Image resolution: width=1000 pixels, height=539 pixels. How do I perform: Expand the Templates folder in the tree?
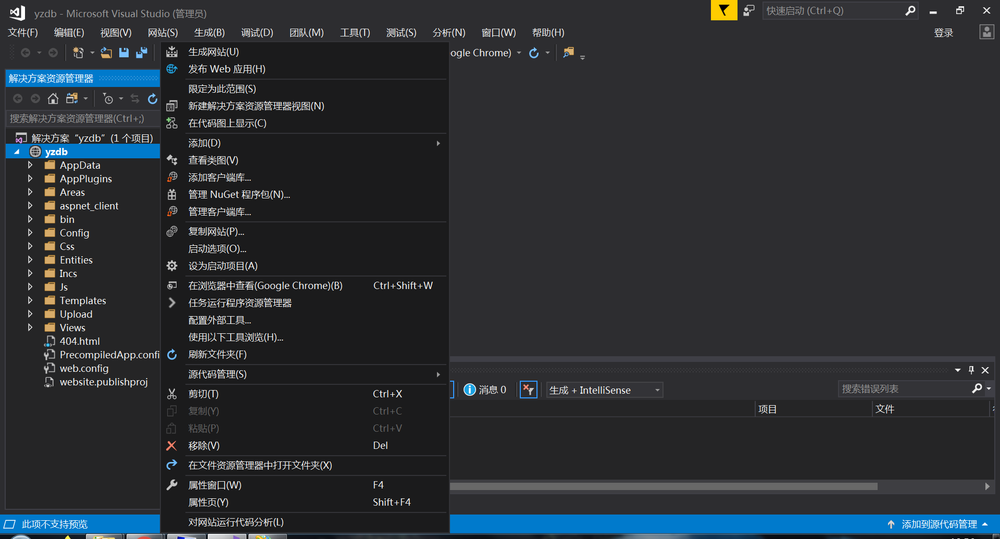coord(30,300)
